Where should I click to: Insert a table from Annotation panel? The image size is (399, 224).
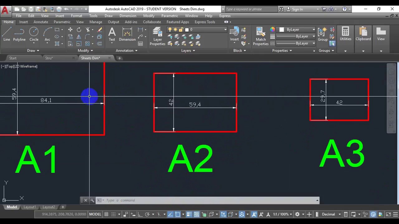coord(141,44)
